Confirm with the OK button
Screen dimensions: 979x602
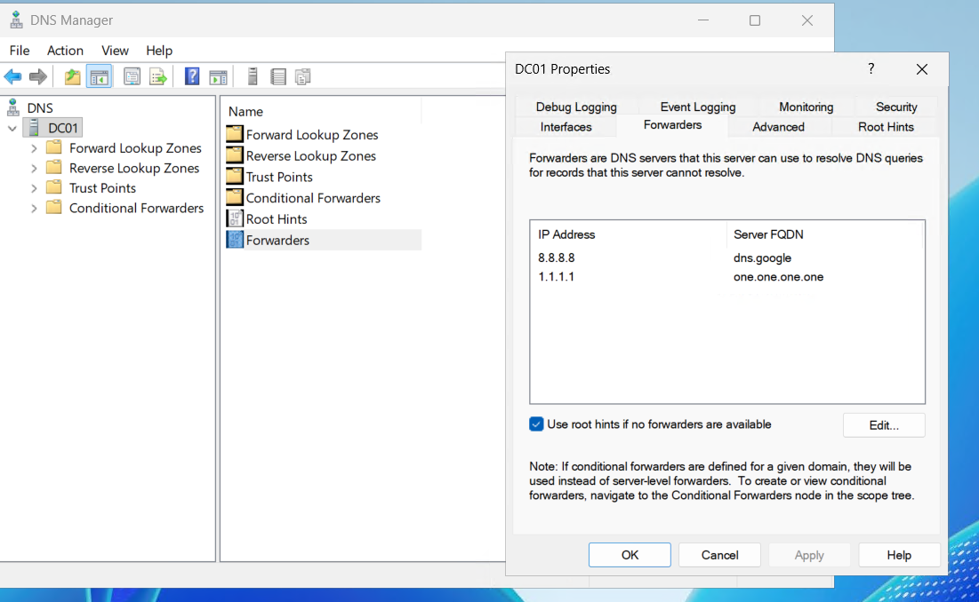630,555
